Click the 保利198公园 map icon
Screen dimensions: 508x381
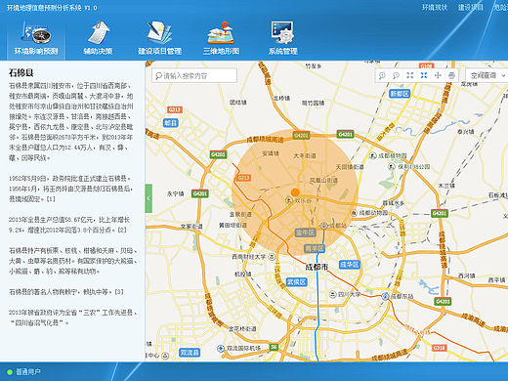392,167
